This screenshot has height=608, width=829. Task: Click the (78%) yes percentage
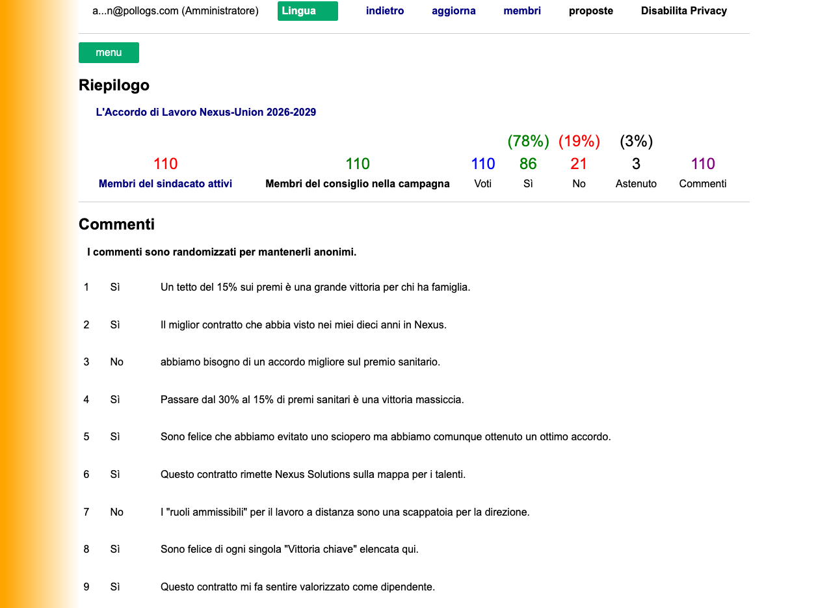pos(528,141)
